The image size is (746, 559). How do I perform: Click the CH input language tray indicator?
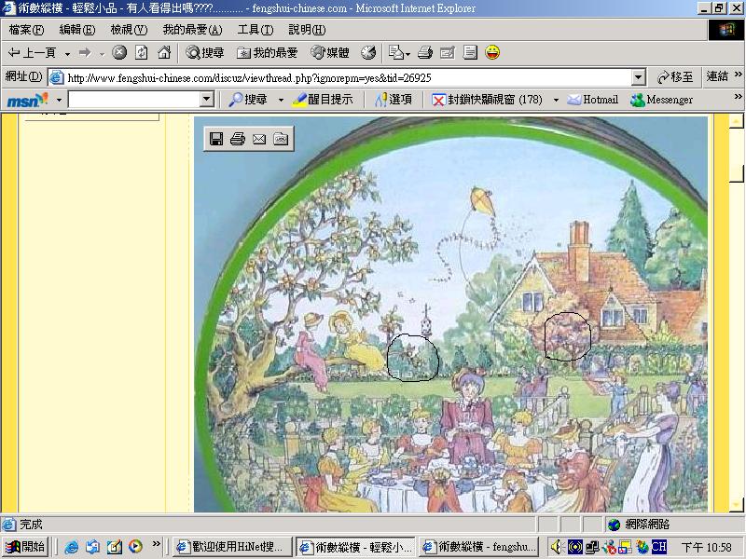coord(659,547)
